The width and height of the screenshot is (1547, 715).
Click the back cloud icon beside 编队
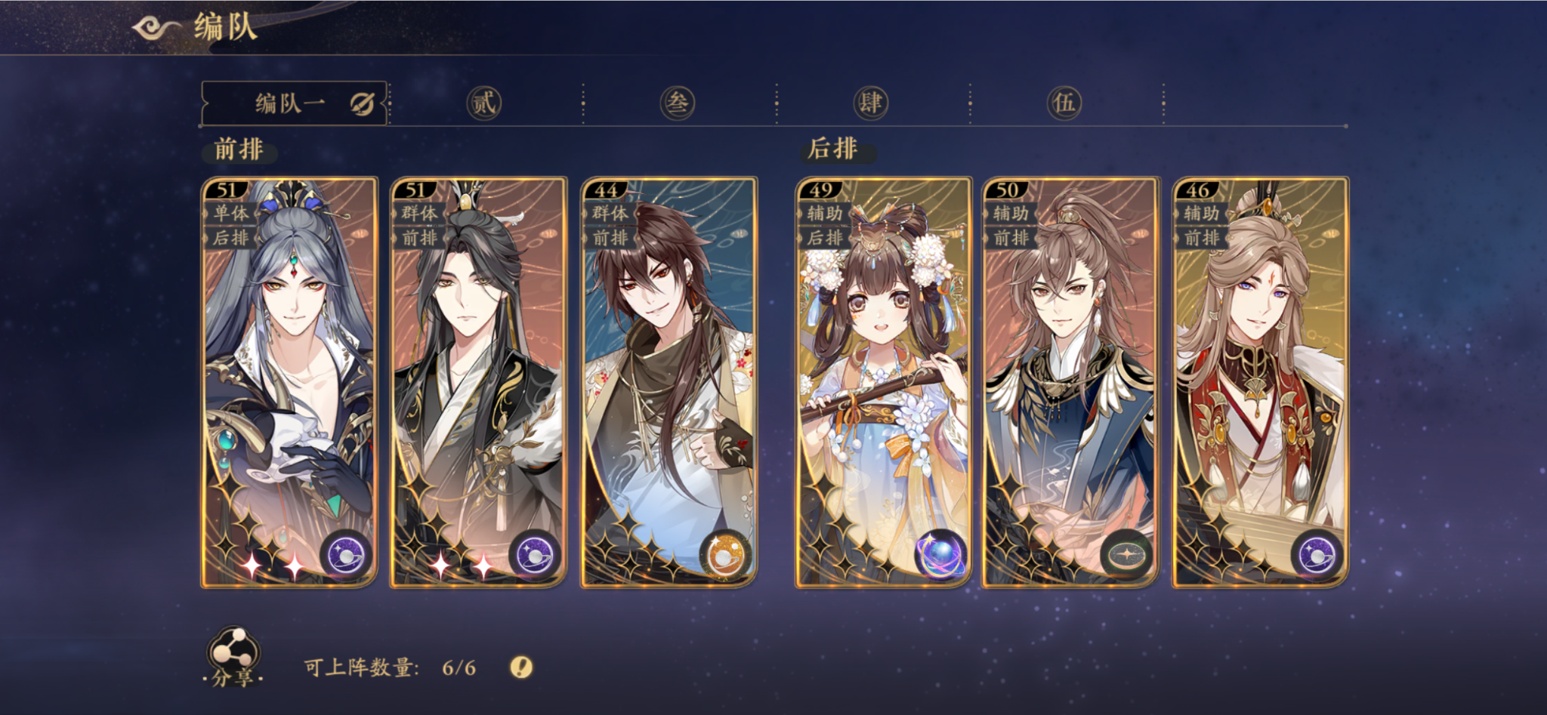point(156,28)
